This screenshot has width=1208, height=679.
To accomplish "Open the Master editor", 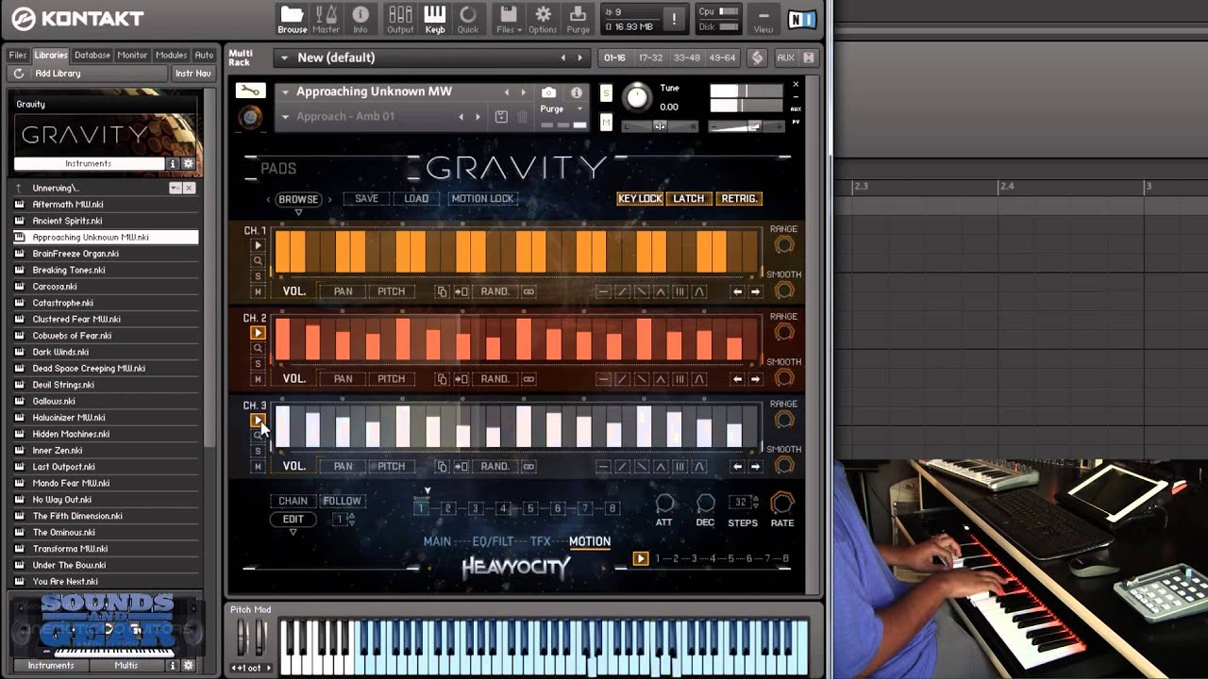I will coord(326,19).
